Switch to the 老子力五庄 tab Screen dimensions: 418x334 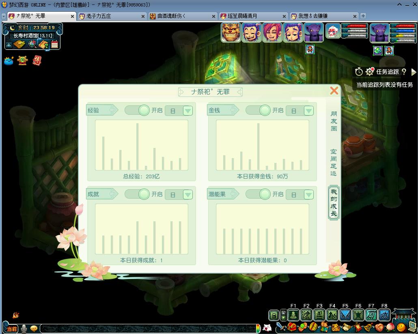click(112, 16)
